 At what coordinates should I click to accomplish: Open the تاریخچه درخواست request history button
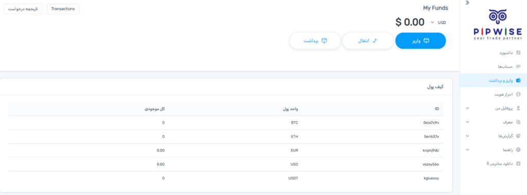coord(23,9)
